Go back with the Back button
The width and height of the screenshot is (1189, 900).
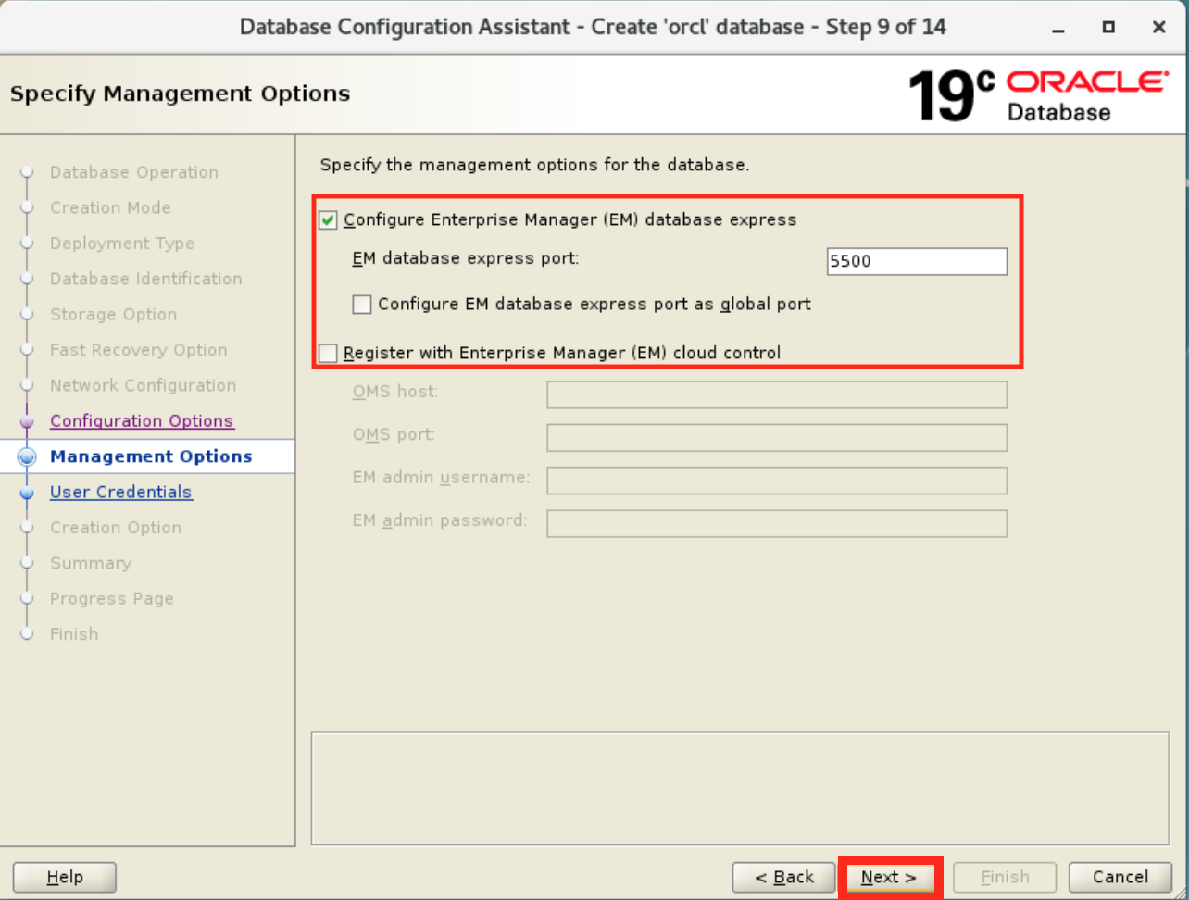784,877
